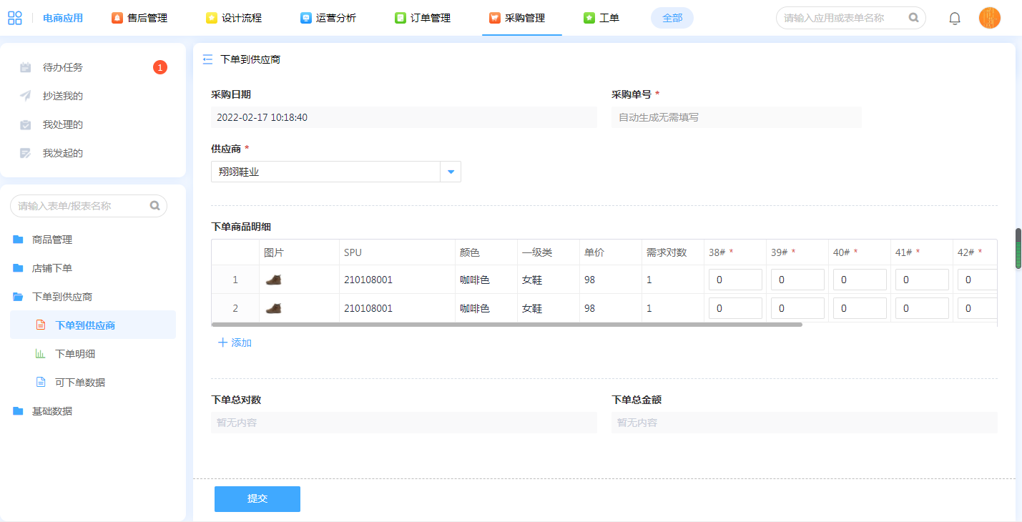Open 抄送我的 with paper plane icon
The image size is (1022, 522).
[63, 96]
